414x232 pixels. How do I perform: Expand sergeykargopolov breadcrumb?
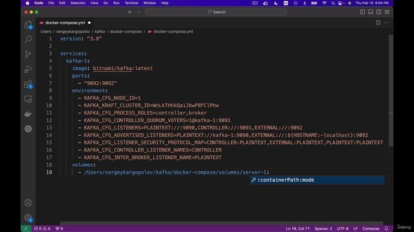73,32
